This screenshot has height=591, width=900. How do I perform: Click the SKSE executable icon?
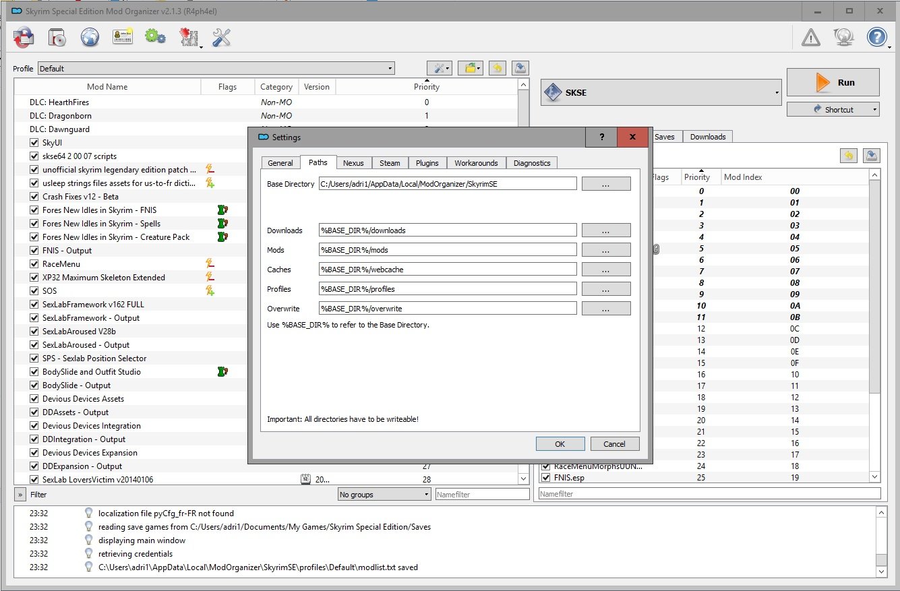point(553,92)
